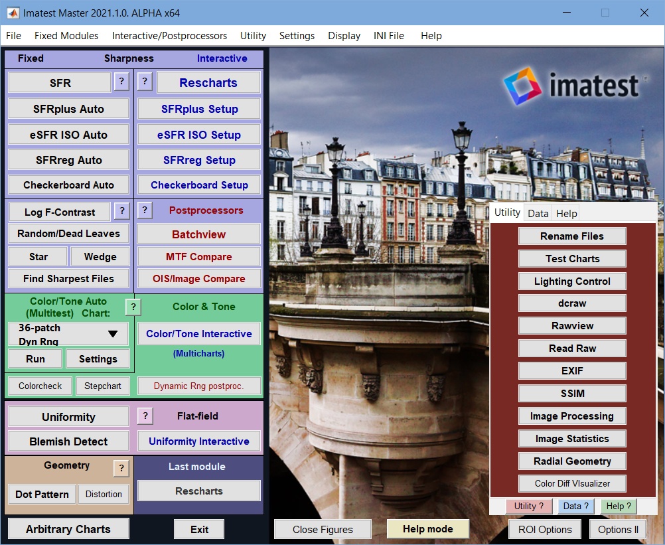Viewport: 665px width, 545px height.
Task: Open the Color Diff Visualizer utility
Action: click(x=572, y=483)
